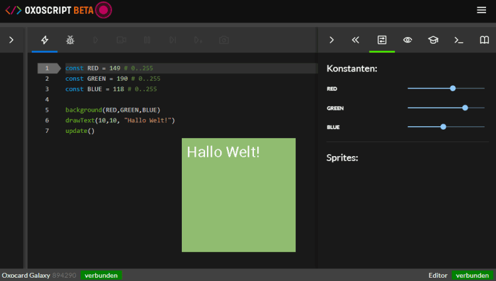Click the double chevron left icon
This screenshot has width=496, height=281.
pos(356,40)
